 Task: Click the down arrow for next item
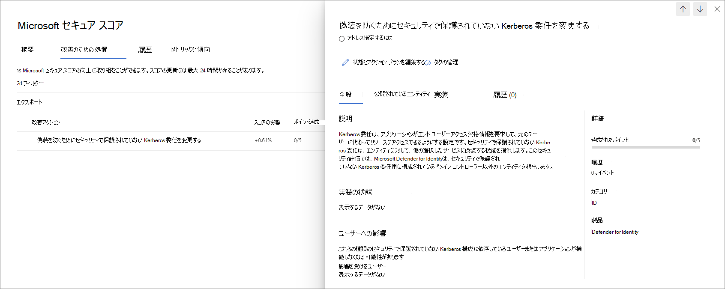700,9
